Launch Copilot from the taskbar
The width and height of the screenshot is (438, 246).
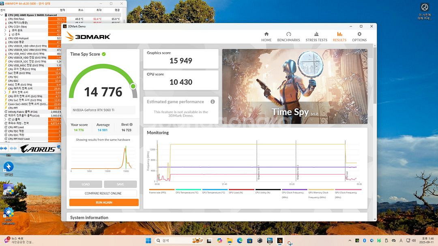[x=219, y=240]
